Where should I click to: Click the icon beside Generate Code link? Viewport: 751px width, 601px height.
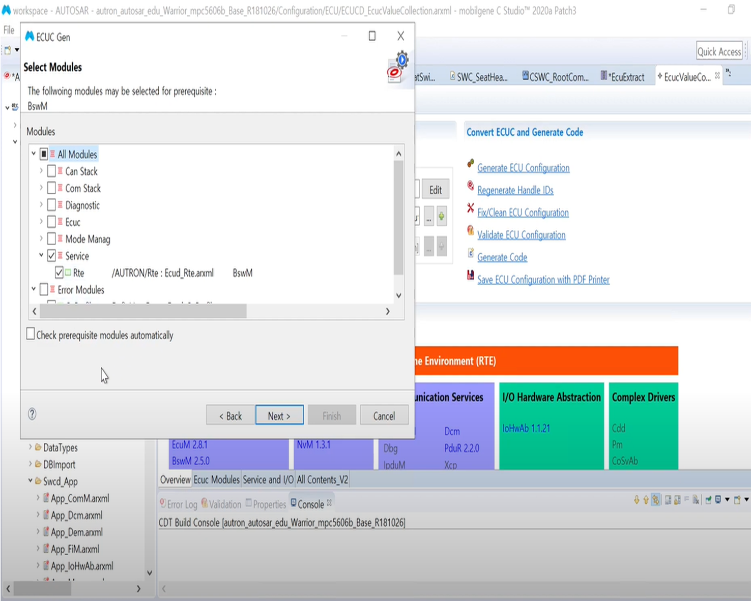(471, 253)
